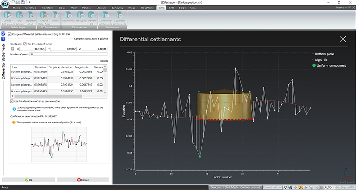Toggle Compute Differential Settlements according to API 653
The width and height of the screenshot is (356, 190).
10,34
